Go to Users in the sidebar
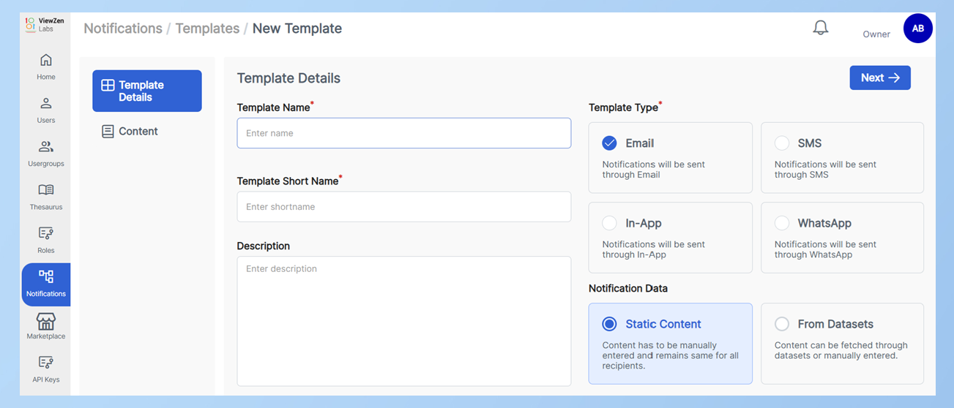 coord(46,104)
